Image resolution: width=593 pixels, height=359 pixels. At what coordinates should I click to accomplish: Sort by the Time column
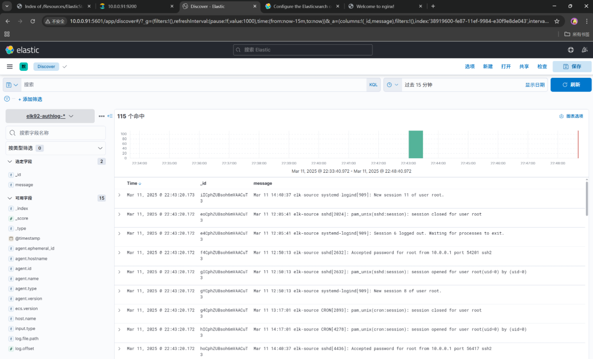pos(134,183)
